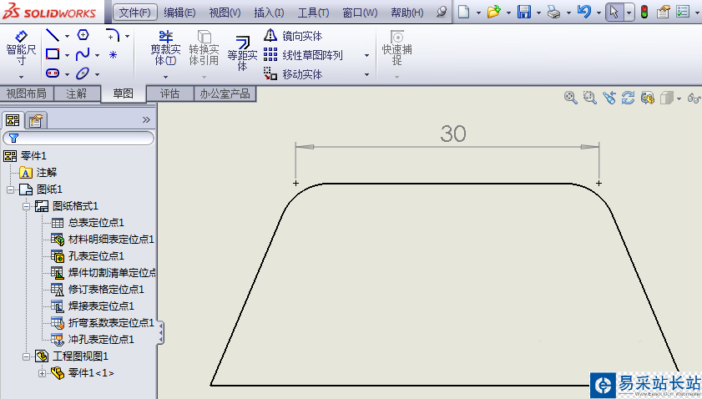Select 修订表格定位点1 in the tree
This screenshot has width=702, height=399.
click(x=98, y=290)
